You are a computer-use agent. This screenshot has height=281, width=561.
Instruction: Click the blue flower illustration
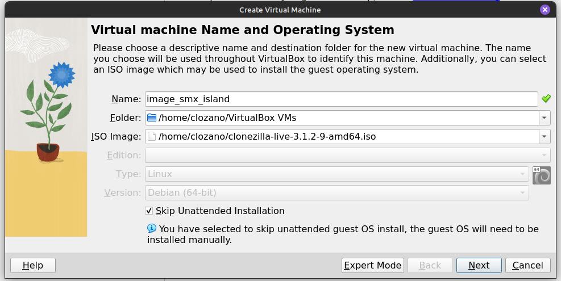coord(61,75)
